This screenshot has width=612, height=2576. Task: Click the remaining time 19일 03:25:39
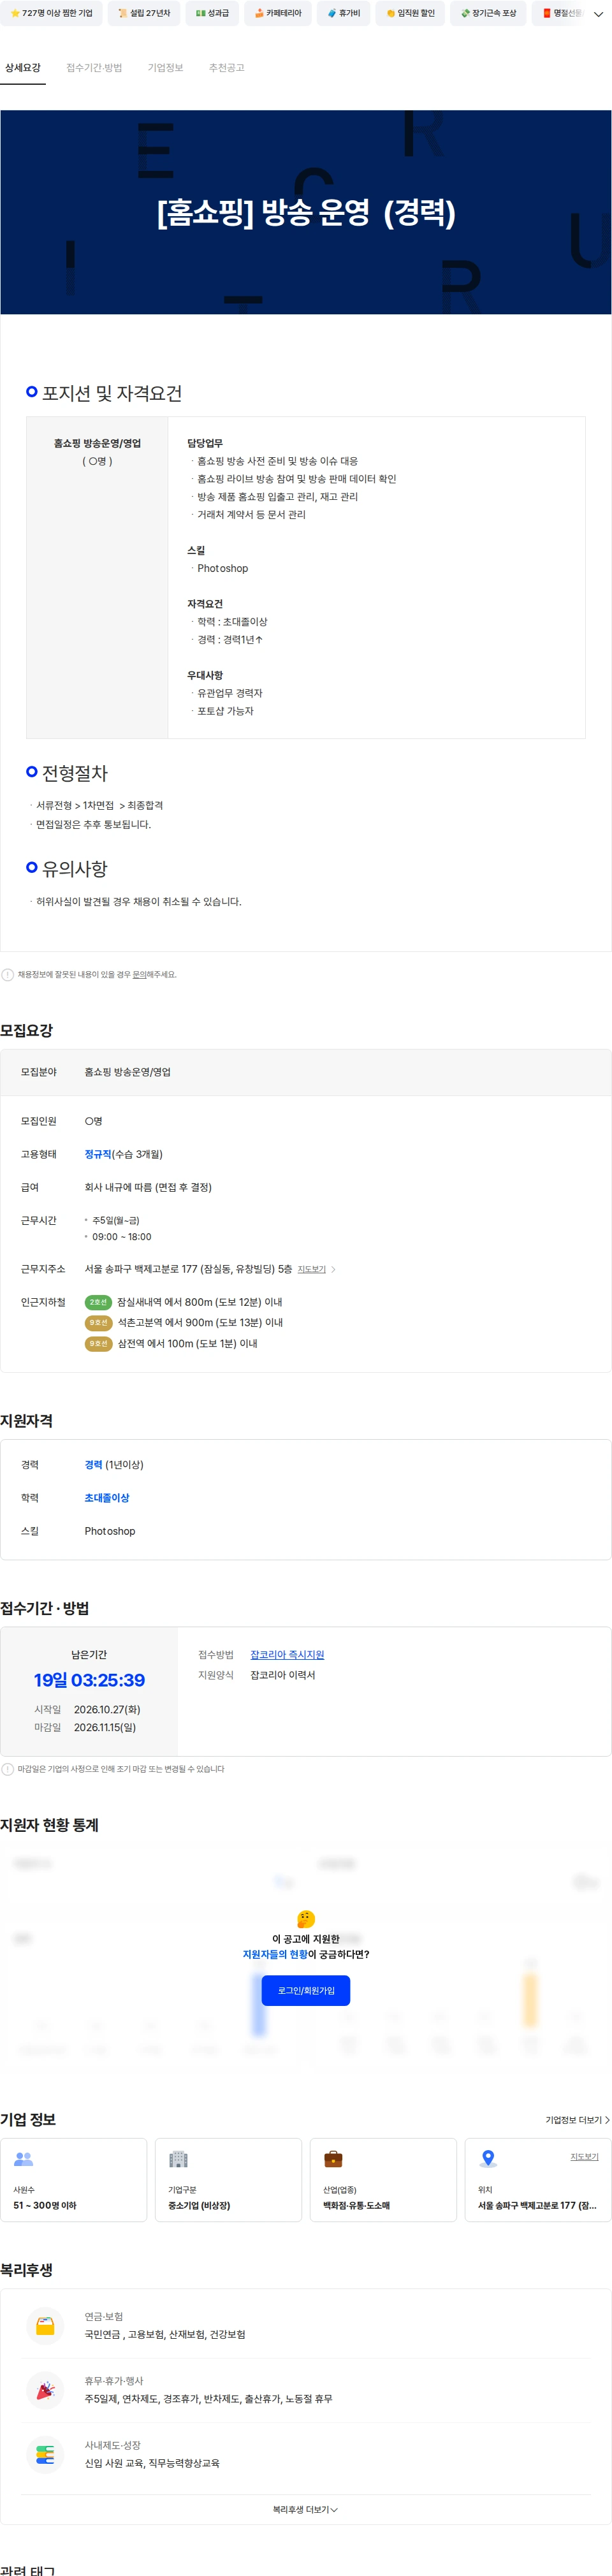click(89, 1681)
